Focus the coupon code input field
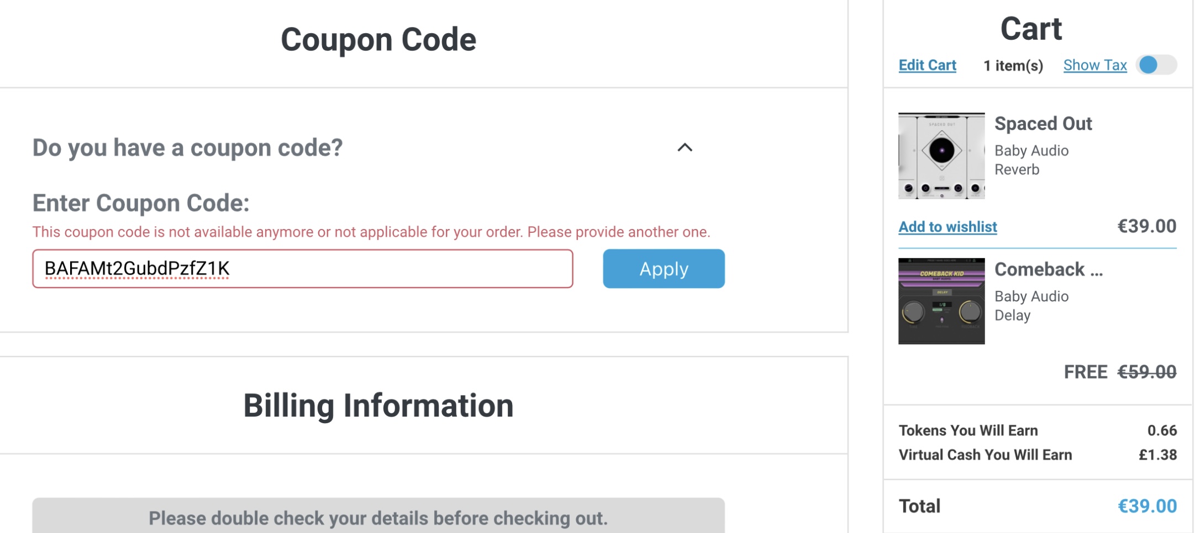The width and height of the screenshot is (1200, 533). click(x=303, y=269)
